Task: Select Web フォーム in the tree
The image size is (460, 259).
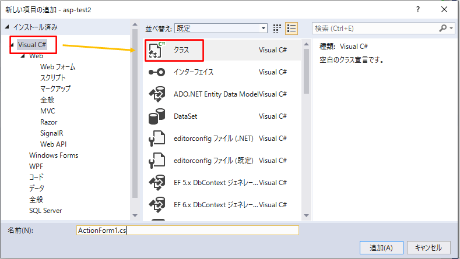Action: [x=58, y=67]
